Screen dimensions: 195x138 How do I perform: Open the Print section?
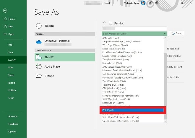point(11,67)
